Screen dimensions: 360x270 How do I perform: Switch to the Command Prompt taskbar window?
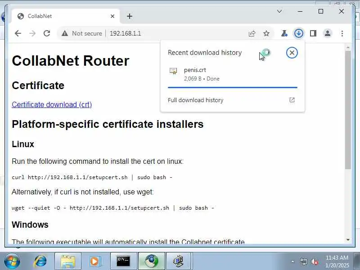point(123,261)
